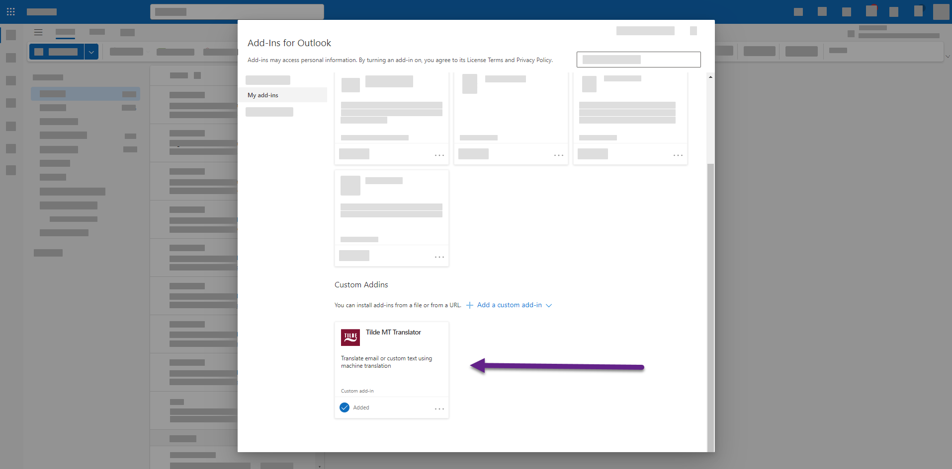Image resolution: width=952 pixels, height=469 pixels.
Task: Expand the New mail split-button dropdown arrow
Action: point(91,52)
